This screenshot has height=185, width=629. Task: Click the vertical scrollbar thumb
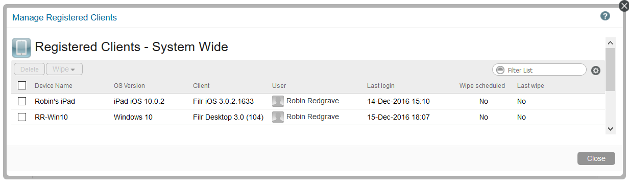tap(610, 70)
